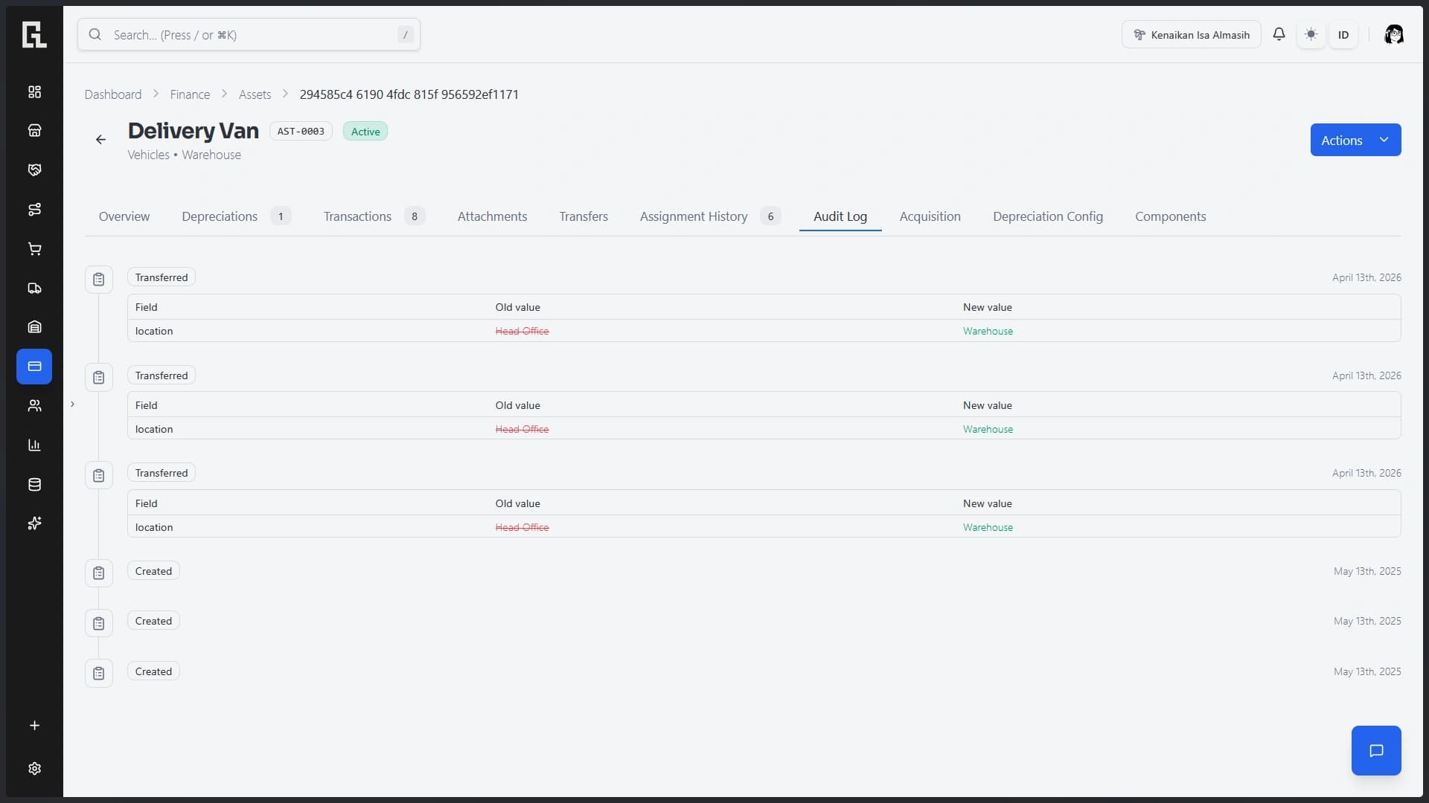Screen dimensions: 1429x803
Task: Switch to the Assignment History tab
Action: 710,216
